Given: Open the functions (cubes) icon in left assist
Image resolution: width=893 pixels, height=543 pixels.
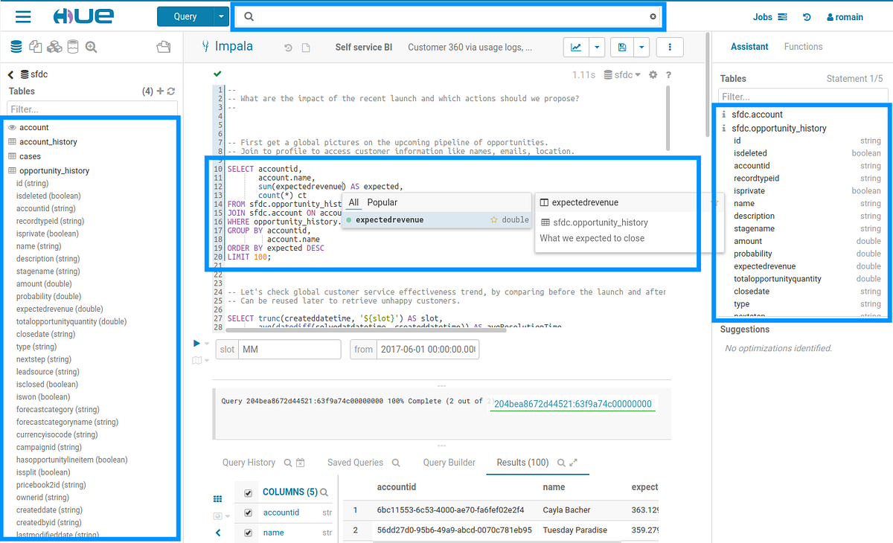Looking at the screenshot, I should coord(54,46).
